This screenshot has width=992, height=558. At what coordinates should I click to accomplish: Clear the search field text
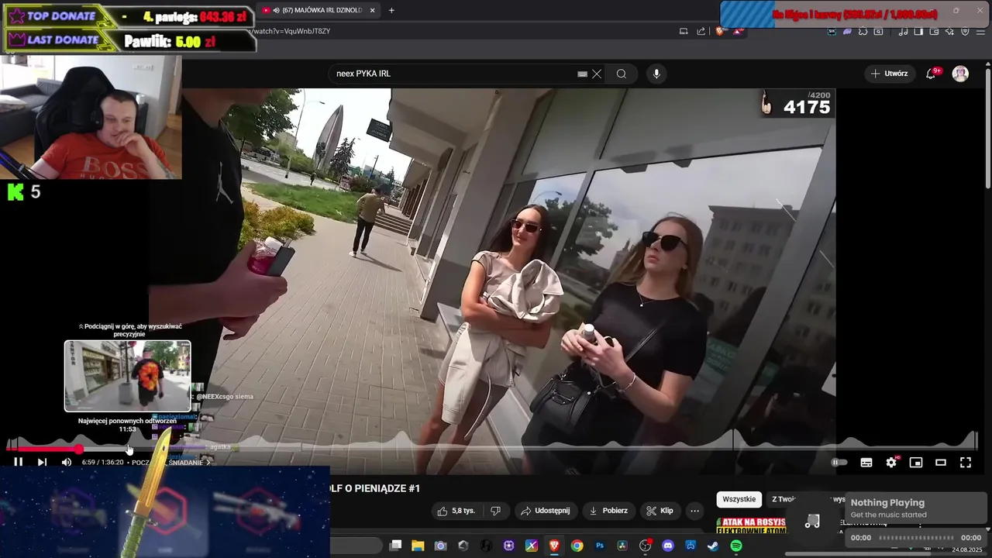coord(597,74)
